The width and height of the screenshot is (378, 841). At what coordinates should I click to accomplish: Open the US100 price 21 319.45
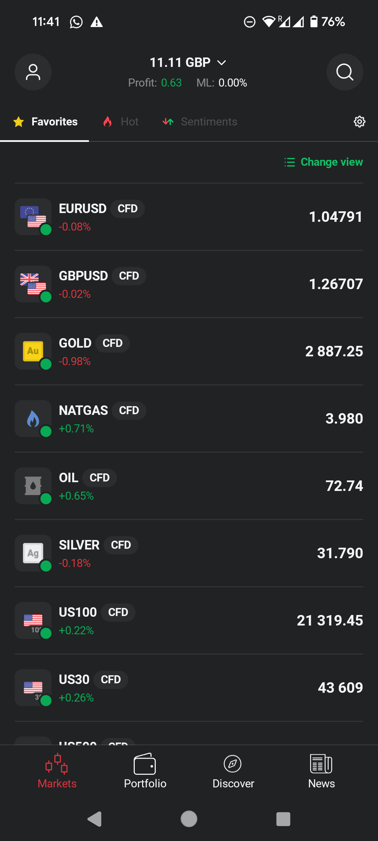click(x=330, y=621)
